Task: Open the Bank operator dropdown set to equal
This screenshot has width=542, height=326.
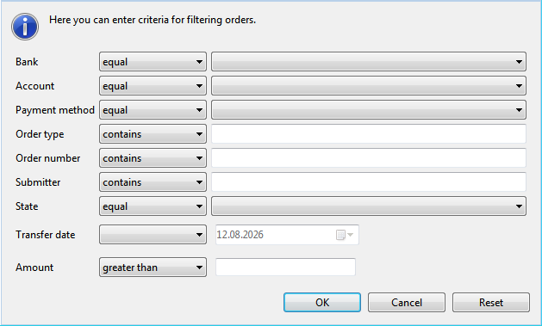Action: coord(153,62)
